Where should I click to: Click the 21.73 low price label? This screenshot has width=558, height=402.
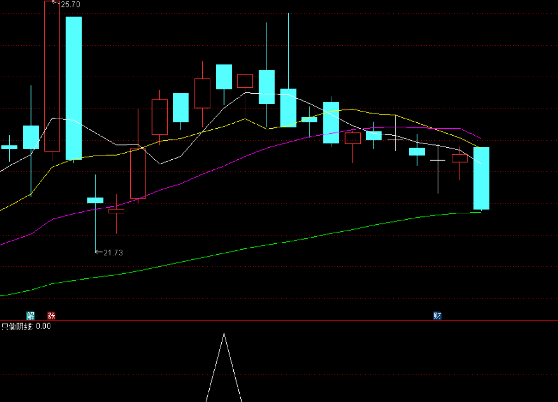pyautogui.click(x=113, y=252)
